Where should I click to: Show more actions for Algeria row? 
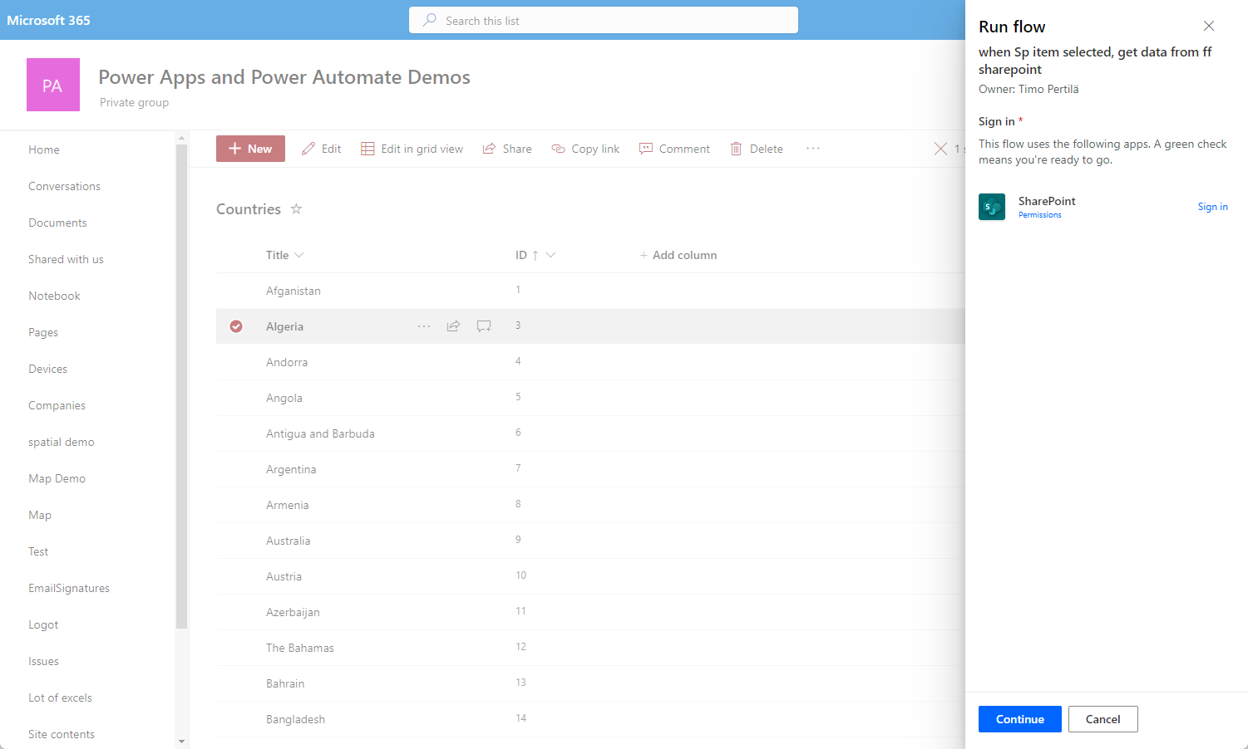tap(424, 326)
